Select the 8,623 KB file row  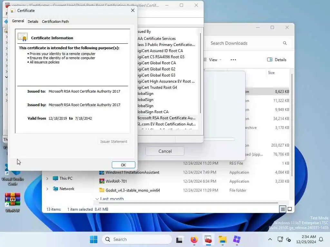pyautogui.click(x=267, y=92)
